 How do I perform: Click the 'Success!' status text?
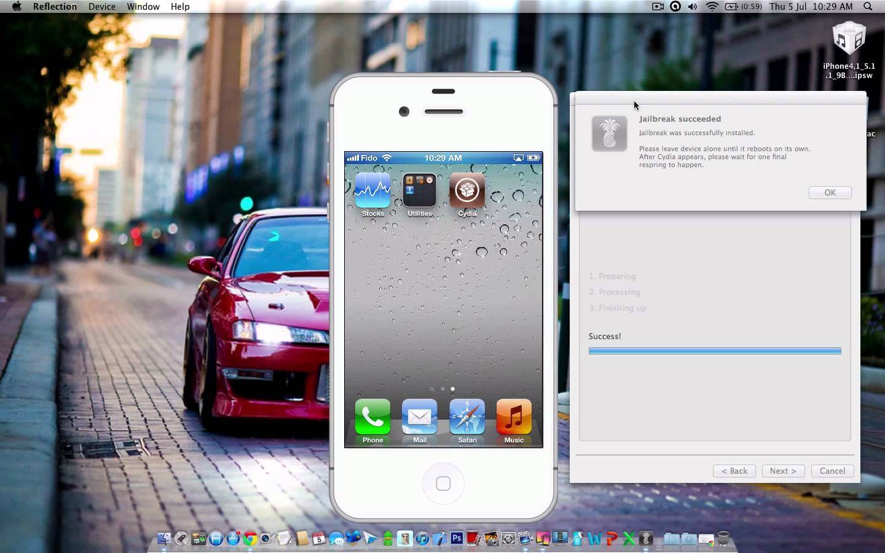click(605, 336)
